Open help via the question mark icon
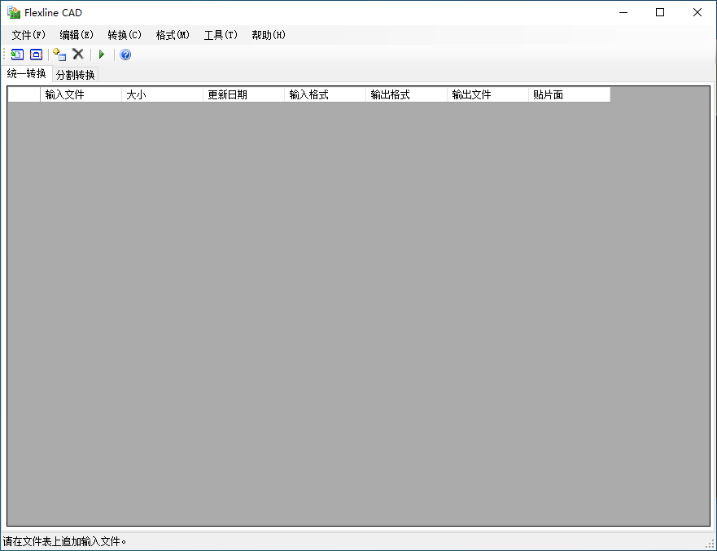 pyautogui.click(x=125, y=55)
